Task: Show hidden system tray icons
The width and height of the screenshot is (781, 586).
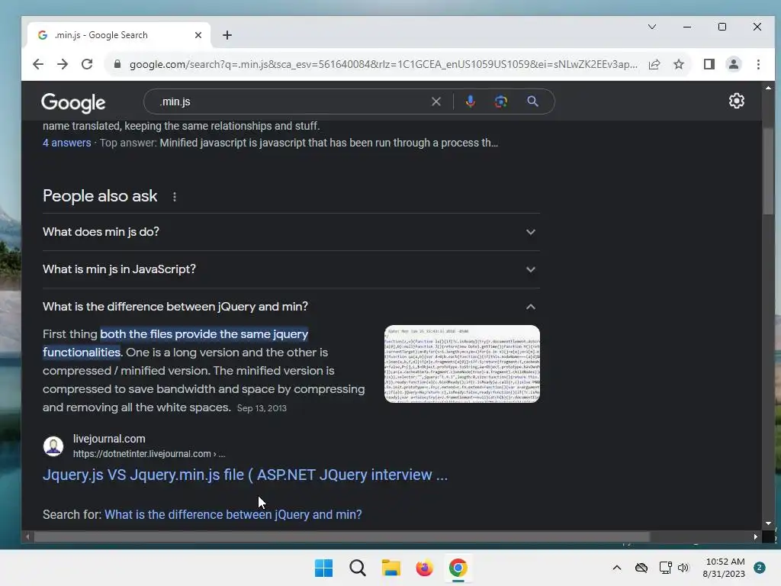Action: tap(616, 568)
